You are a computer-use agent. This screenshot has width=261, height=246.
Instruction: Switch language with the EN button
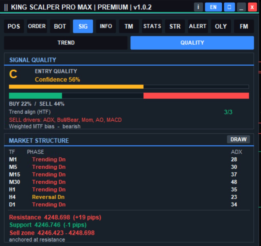[213, 7]
